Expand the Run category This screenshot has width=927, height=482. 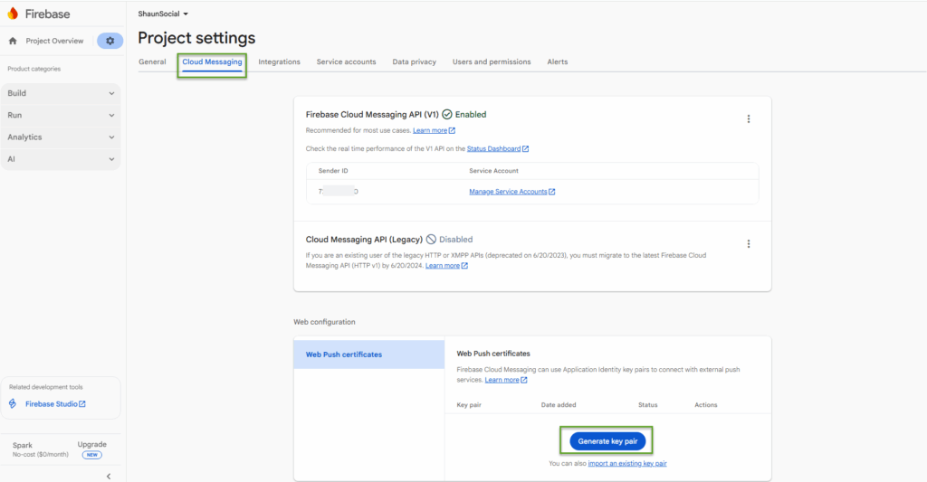coord(62,115)
